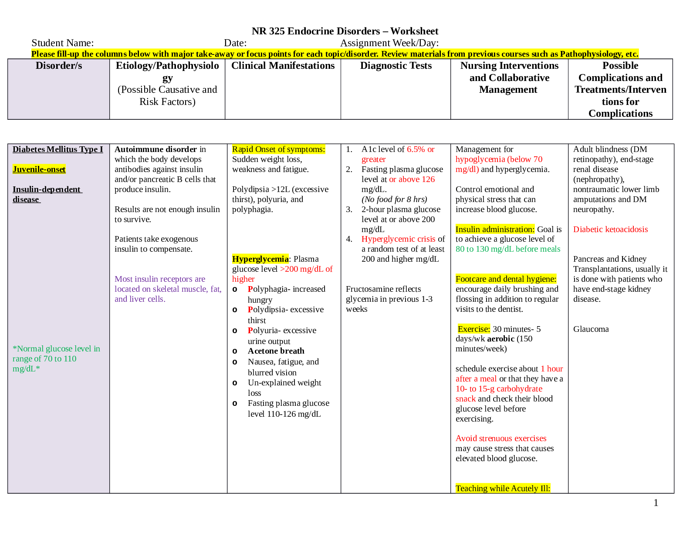Viewport: 690px width, 533px height.
Task: Click 'Control emotional and physical stress' paragraph
Action: (x=496, y=199)
